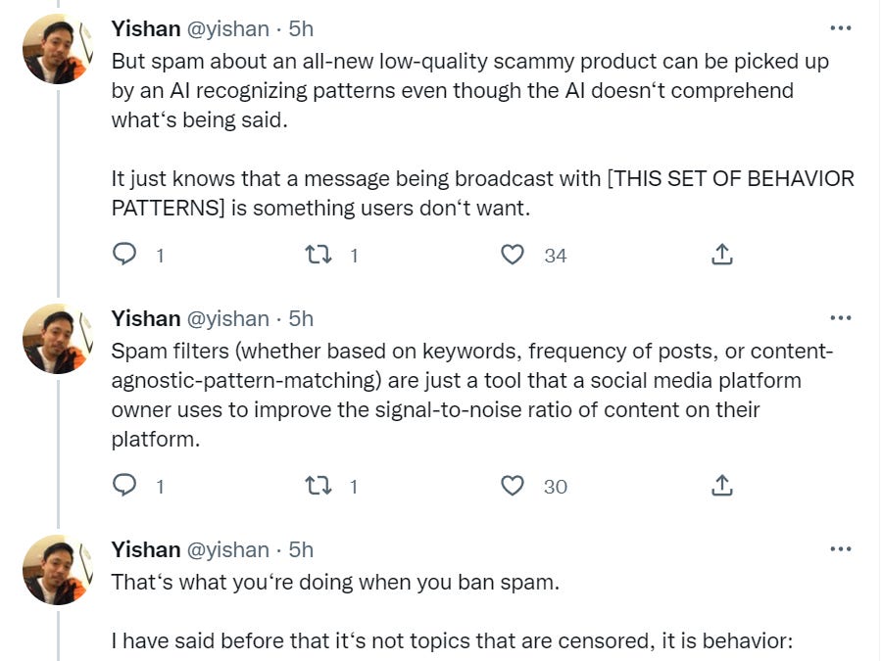Screen dimensions: 882x661
Task: Open the 5h timestamp on the third tweet
Action: click(301, 549)
